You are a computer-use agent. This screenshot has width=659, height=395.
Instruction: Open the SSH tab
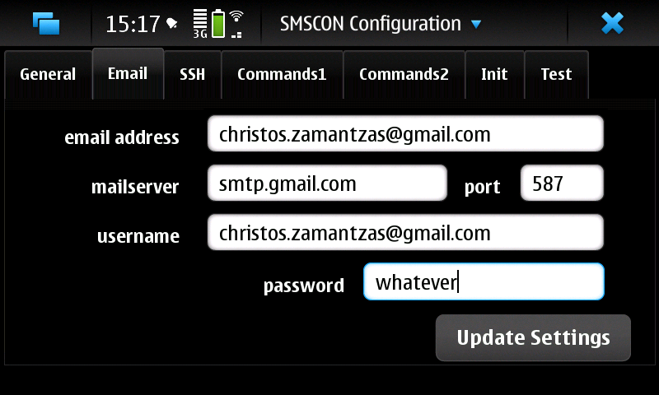click(x=193, y=75)
